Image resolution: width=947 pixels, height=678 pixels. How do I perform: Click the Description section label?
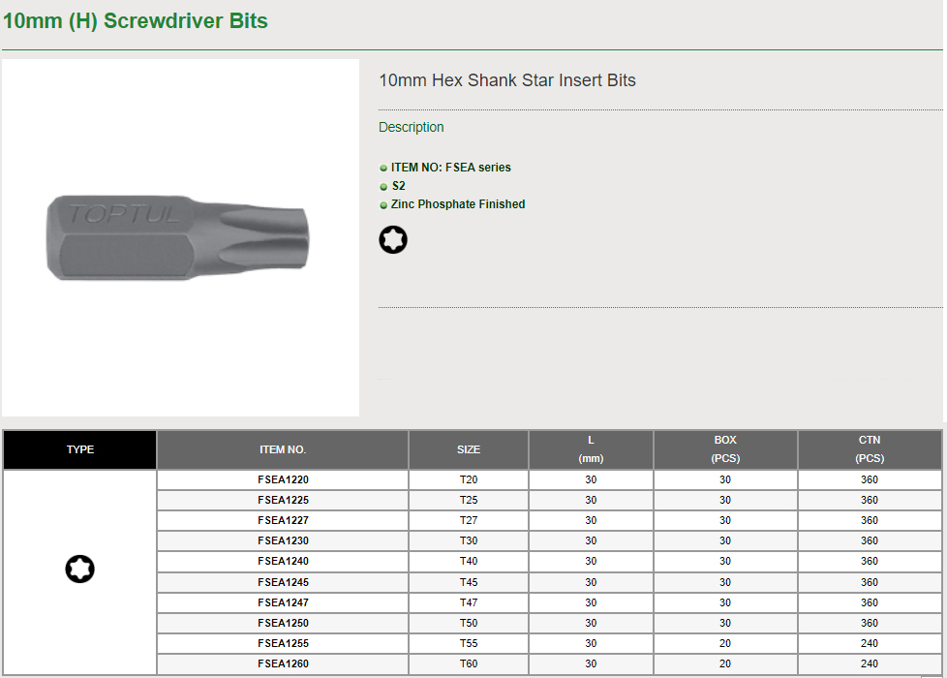coord(412,127)
